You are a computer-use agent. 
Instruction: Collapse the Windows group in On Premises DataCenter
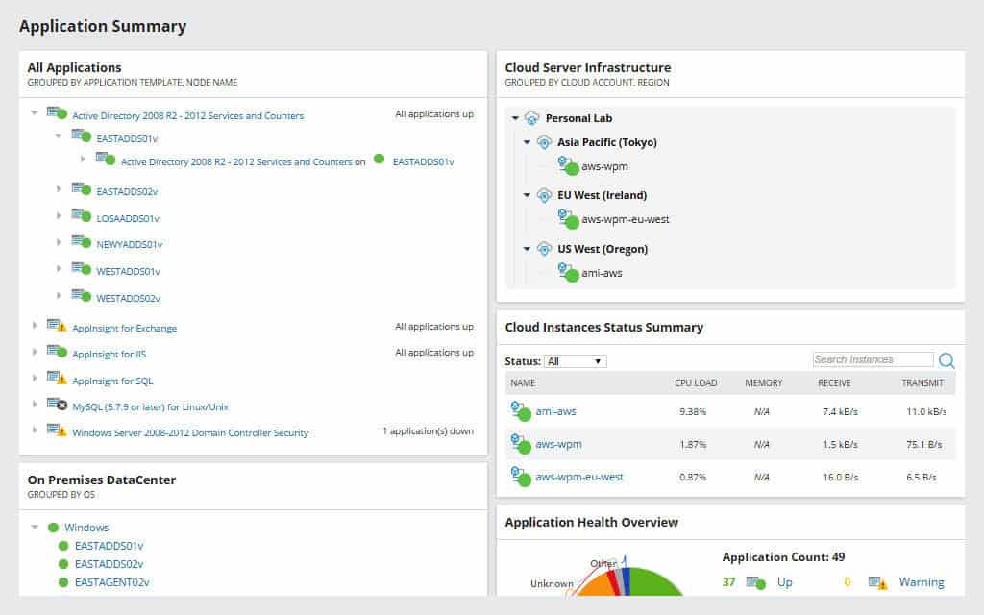tap(35, 528)
